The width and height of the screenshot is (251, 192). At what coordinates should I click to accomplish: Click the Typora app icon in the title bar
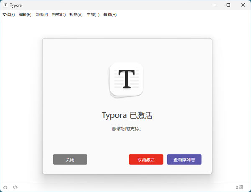tap(5, 5)
